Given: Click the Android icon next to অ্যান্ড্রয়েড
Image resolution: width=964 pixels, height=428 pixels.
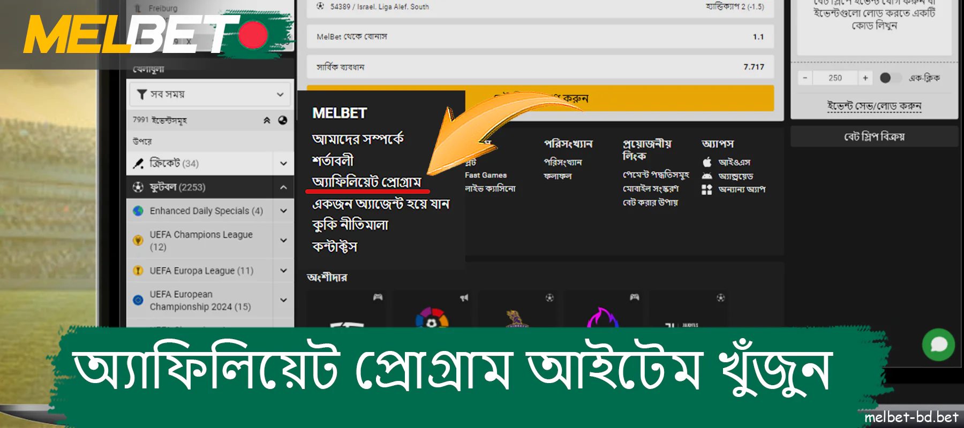Looking at the screenshot, I should click(x=707, y=176).
